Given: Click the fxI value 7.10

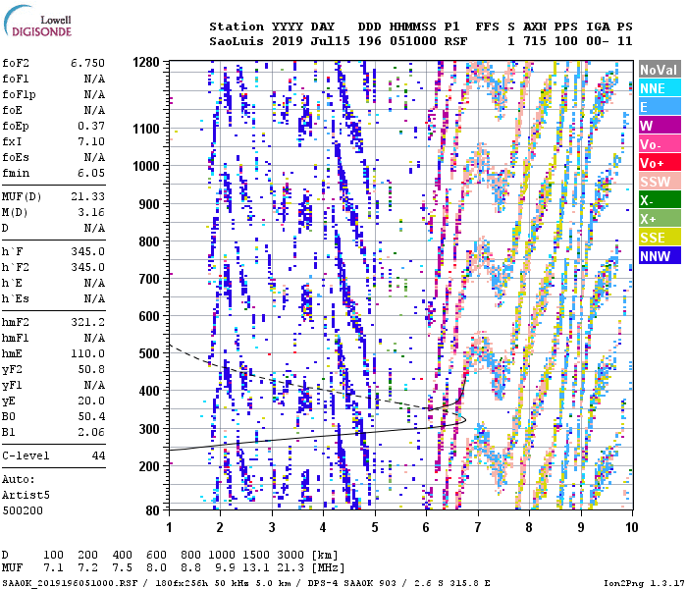Looking at the screenshot, I should click(x=91, y=141).
